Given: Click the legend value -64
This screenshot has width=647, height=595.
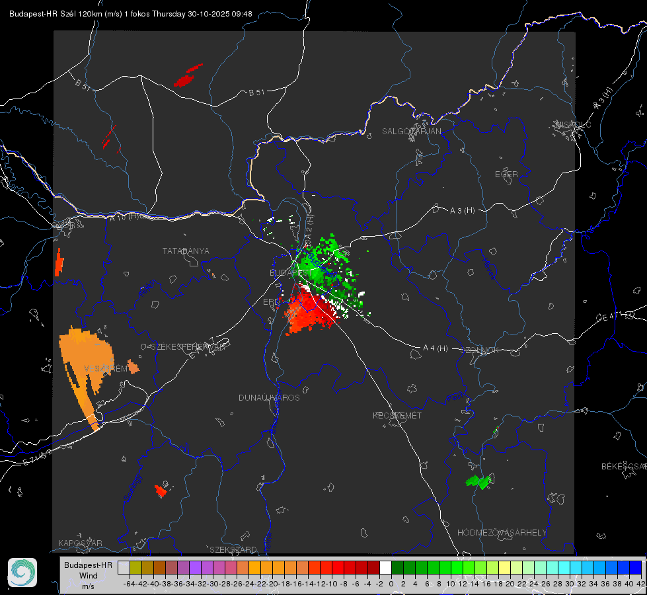Looking at the screenshot, I should [x=130, y=584].
